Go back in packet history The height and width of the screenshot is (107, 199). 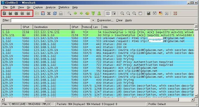[75, 13]
